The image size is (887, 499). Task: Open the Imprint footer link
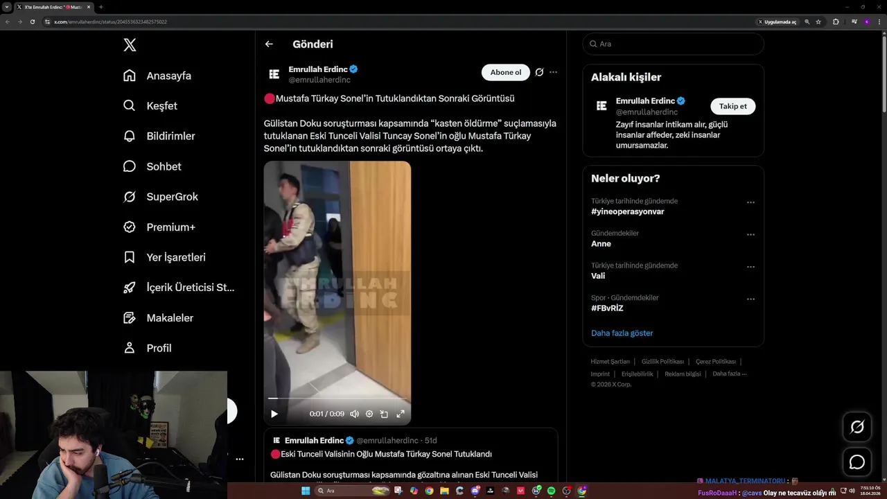coord(600,374)
